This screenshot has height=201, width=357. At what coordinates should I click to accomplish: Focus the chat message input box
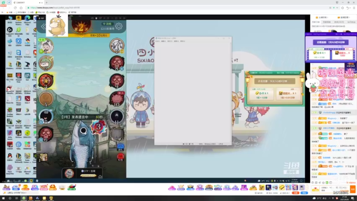click(x=336, y=189)
